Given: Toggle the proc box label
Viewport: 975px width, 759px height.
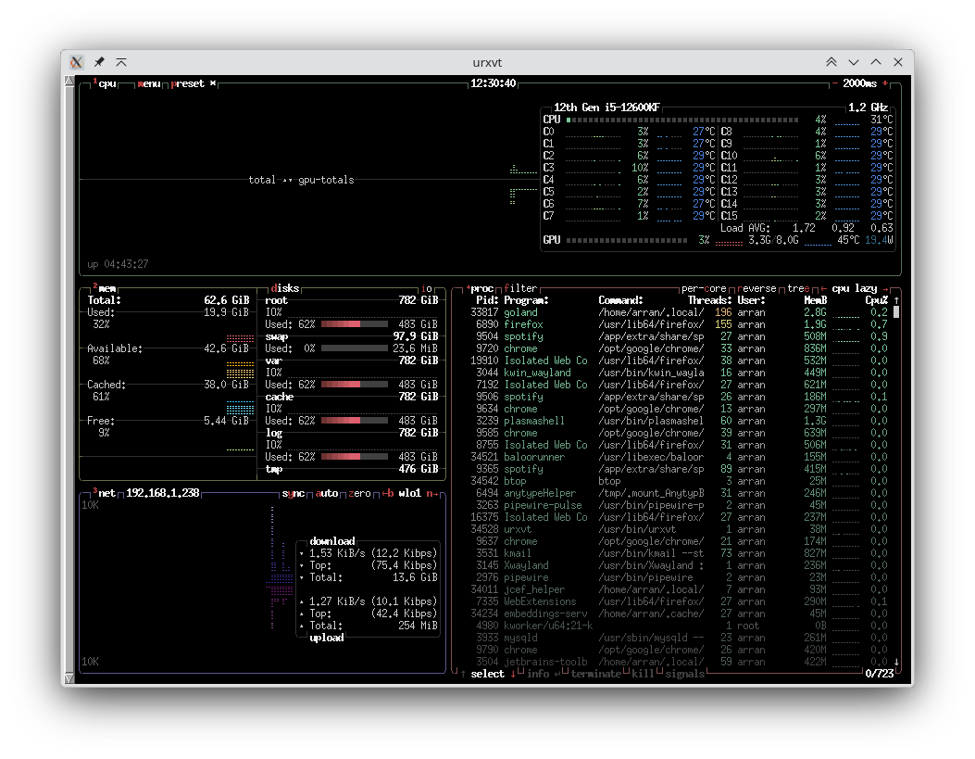Looking at the screenshot, I should [480, 288].
